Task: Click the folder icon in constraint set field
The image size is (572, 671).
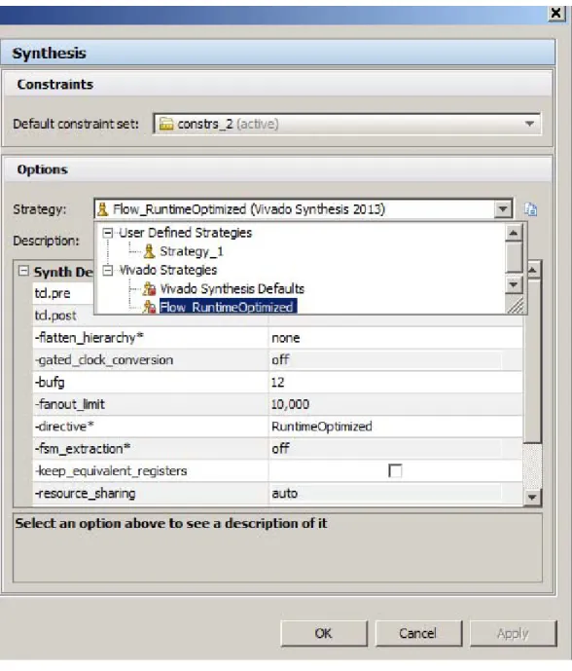Action: click(166, 124)
